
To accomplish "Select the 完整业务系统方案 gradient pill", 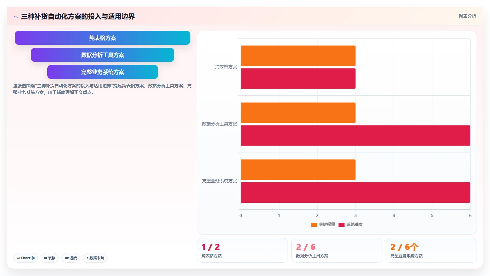I will click(103, 72).
